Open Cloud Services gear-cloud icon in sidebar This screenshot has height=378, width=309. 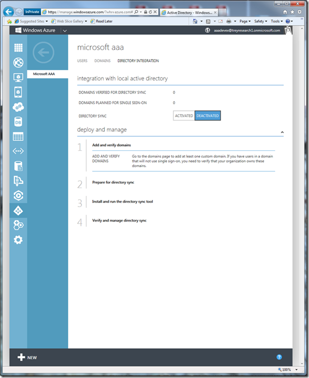[x=18, y=107]
